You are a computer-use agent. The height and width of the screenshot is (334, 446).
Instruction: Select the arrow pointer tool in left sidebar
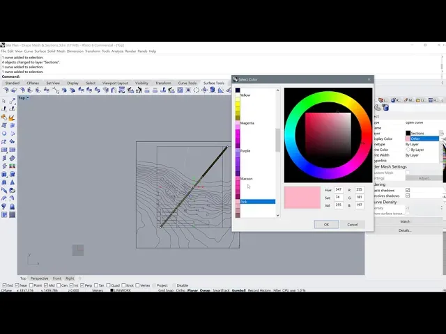(4, 101)
